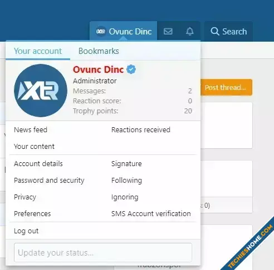274x270 pixels.
Task: Open the Following list
Action: (126, 181)
